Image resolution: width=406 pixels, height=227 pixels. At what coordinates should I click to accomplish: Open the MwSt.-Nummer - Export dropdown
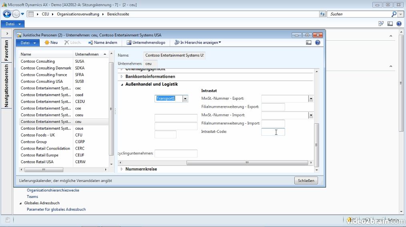pyautogui.click(x=311, y=99)
